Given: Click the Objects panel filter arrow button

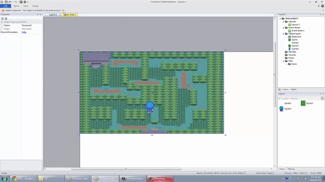Looking at the screenshot, I should tap(322, 98).
